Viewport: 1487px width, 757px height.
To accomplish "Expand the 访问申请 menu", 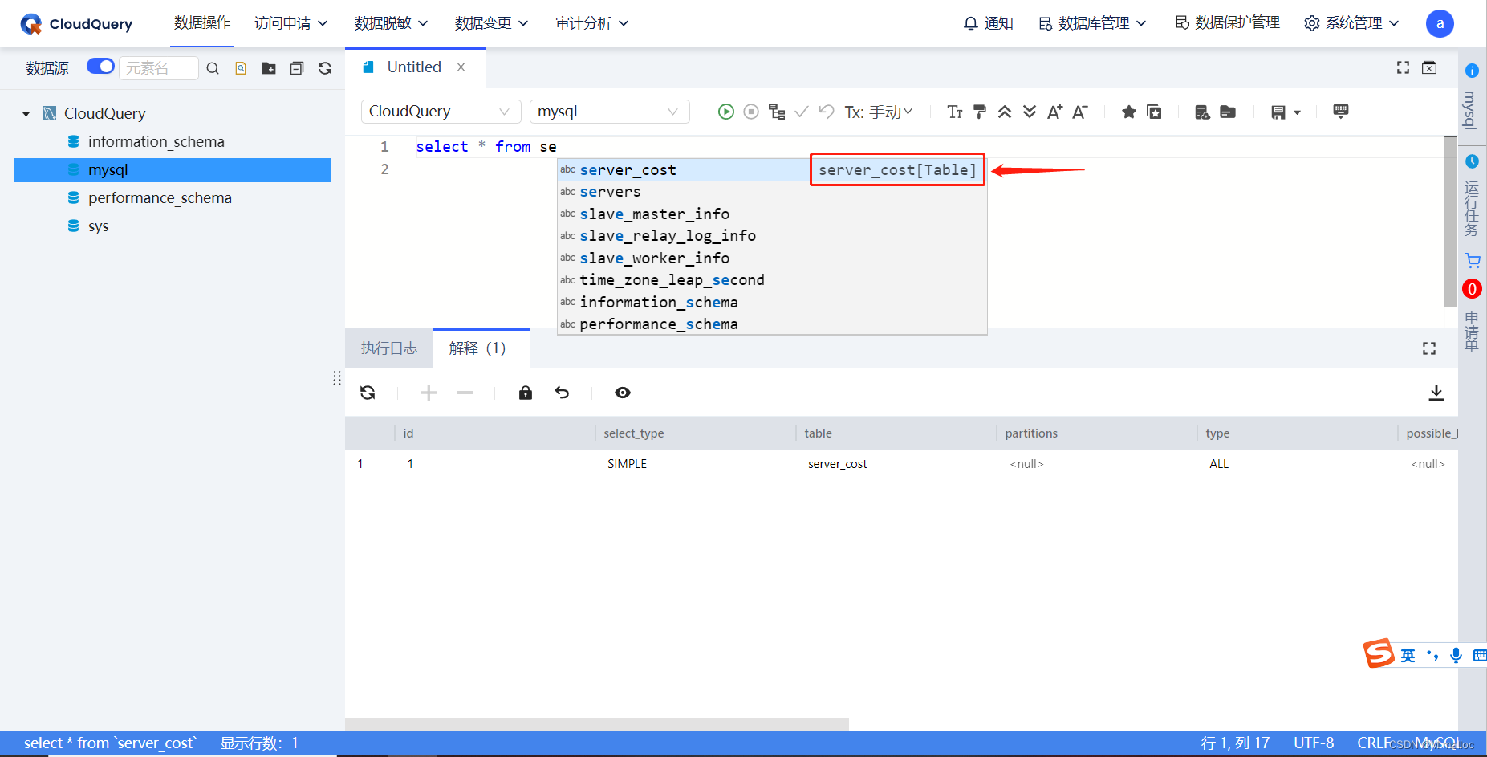I will pyautogui.click(x=291, y=23).
